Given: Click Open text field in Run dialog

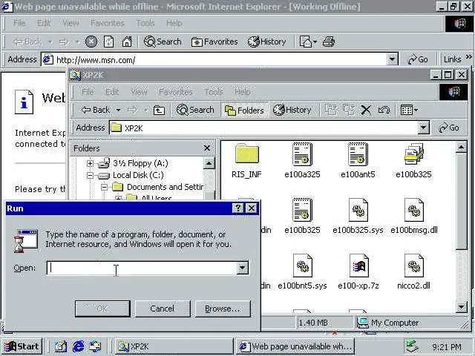Looking at the screenshot, I should (x=142, y=268).
